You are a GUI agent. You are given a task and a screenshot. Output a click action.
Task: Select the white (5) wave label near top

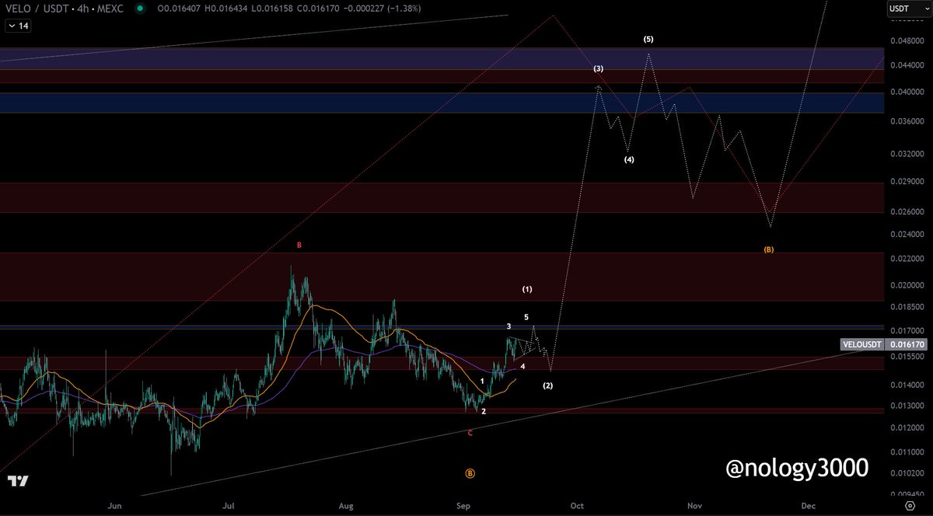point(648,39)
